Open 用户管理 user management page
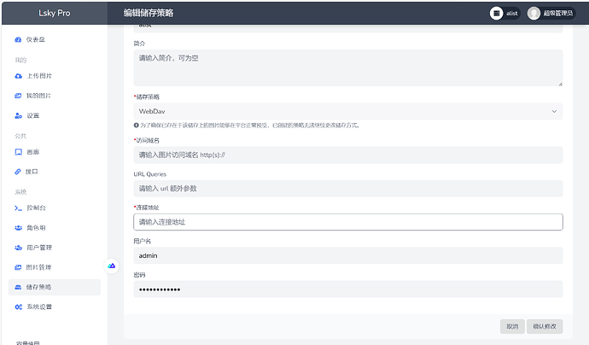589x345 pixels. click(x=55, y=248)
